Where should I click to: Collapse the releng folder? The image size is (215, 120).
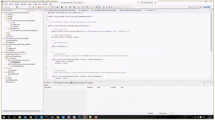point(5,19)
